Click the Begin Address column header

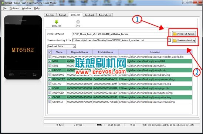coord(79,52)
